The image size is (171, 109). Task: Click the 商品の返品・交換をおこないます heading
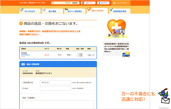tap(51, 23)
